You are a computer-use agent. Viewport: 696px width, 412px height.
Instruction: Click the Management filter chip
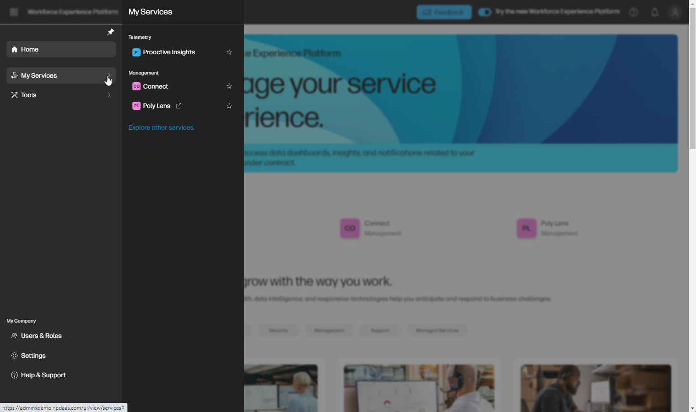(329, 330)
